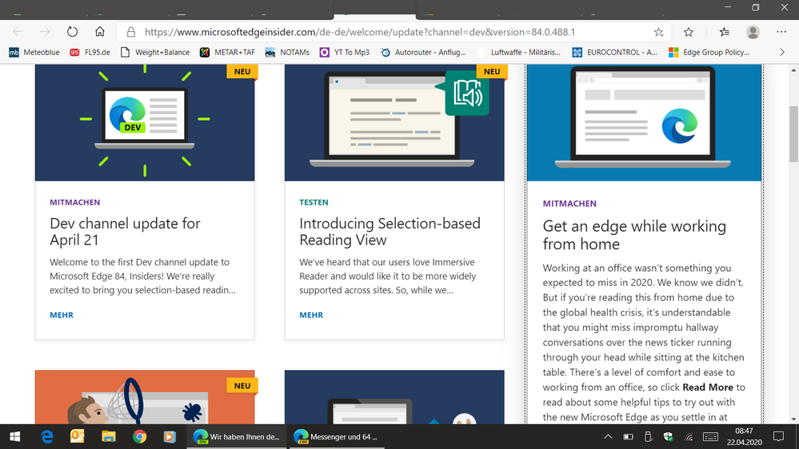The width and height of the screenshot is (799, 449).
Task: Click the Reading View laptop thumbnail image
Action: (394, 123)
